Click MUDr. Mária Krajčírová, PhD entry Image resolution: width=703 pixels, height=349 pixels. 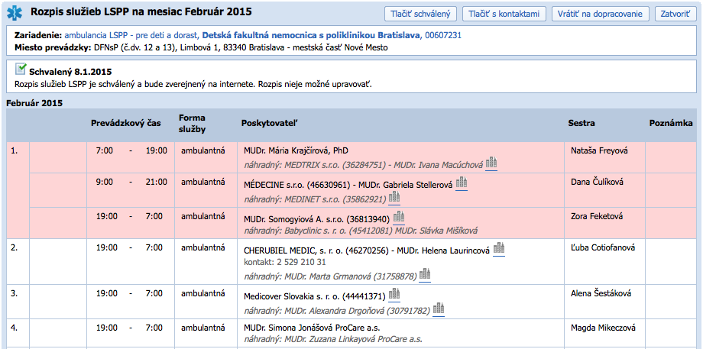click(296, 151)
